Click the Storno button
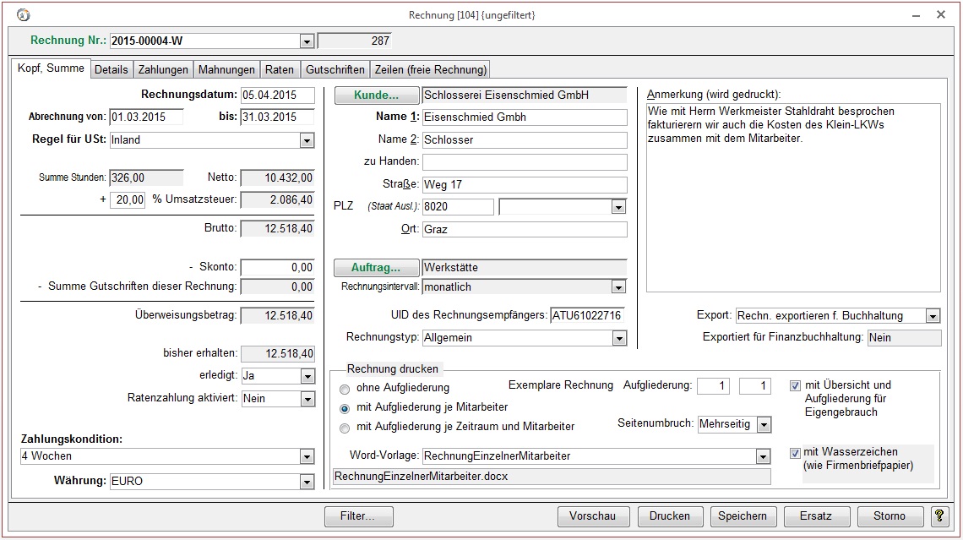Viewport: 963px width, 540px height. [890, 516]
